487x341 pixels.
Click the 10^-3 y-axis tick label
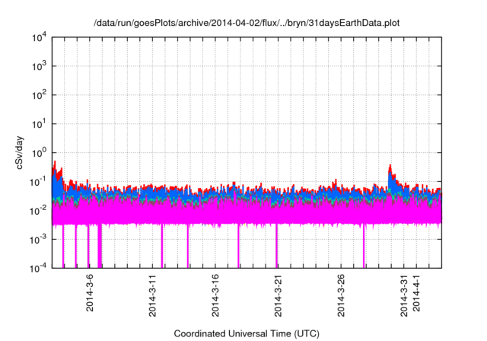(38, 239)
